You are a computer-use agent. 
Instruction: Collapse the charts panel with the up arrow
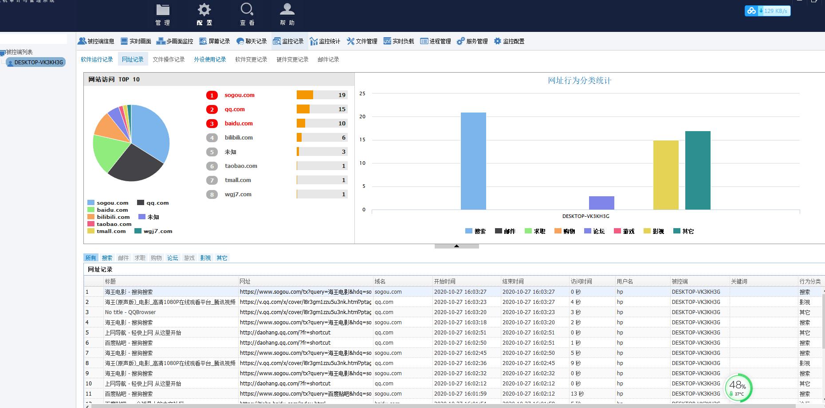tap(456, 246)
